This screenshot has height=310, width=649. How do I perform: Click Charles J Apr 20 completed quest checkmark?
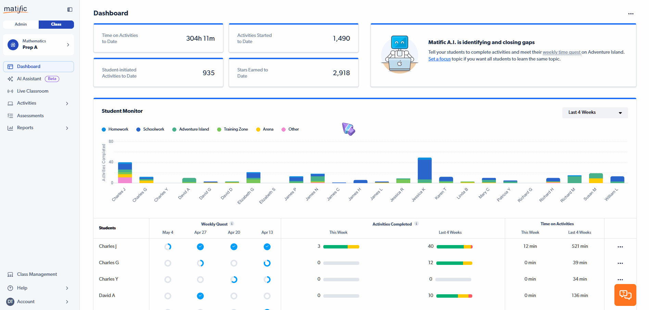234,247
